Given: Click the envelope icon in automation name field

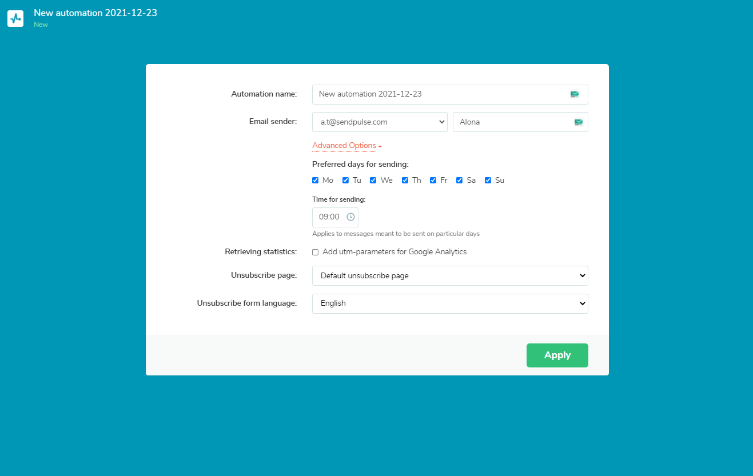Looking at the screenshot, I should 574,94.
